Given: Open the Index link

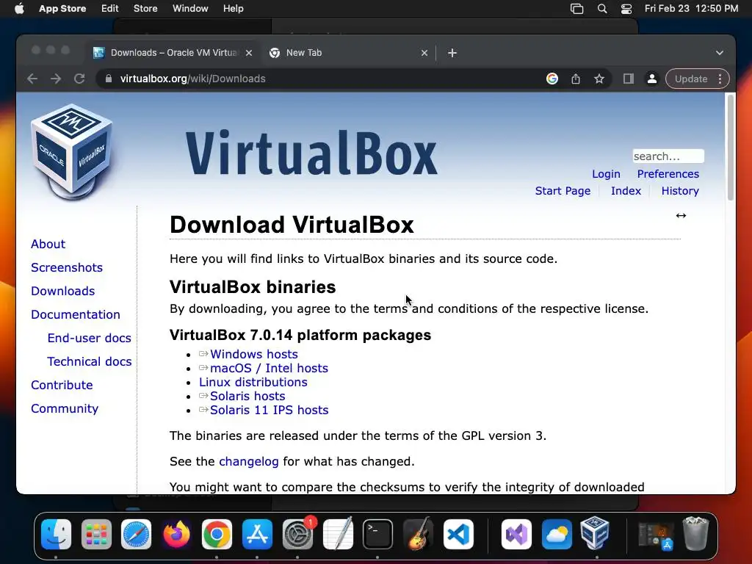Looking at the screenshot, I should [626, 191].
